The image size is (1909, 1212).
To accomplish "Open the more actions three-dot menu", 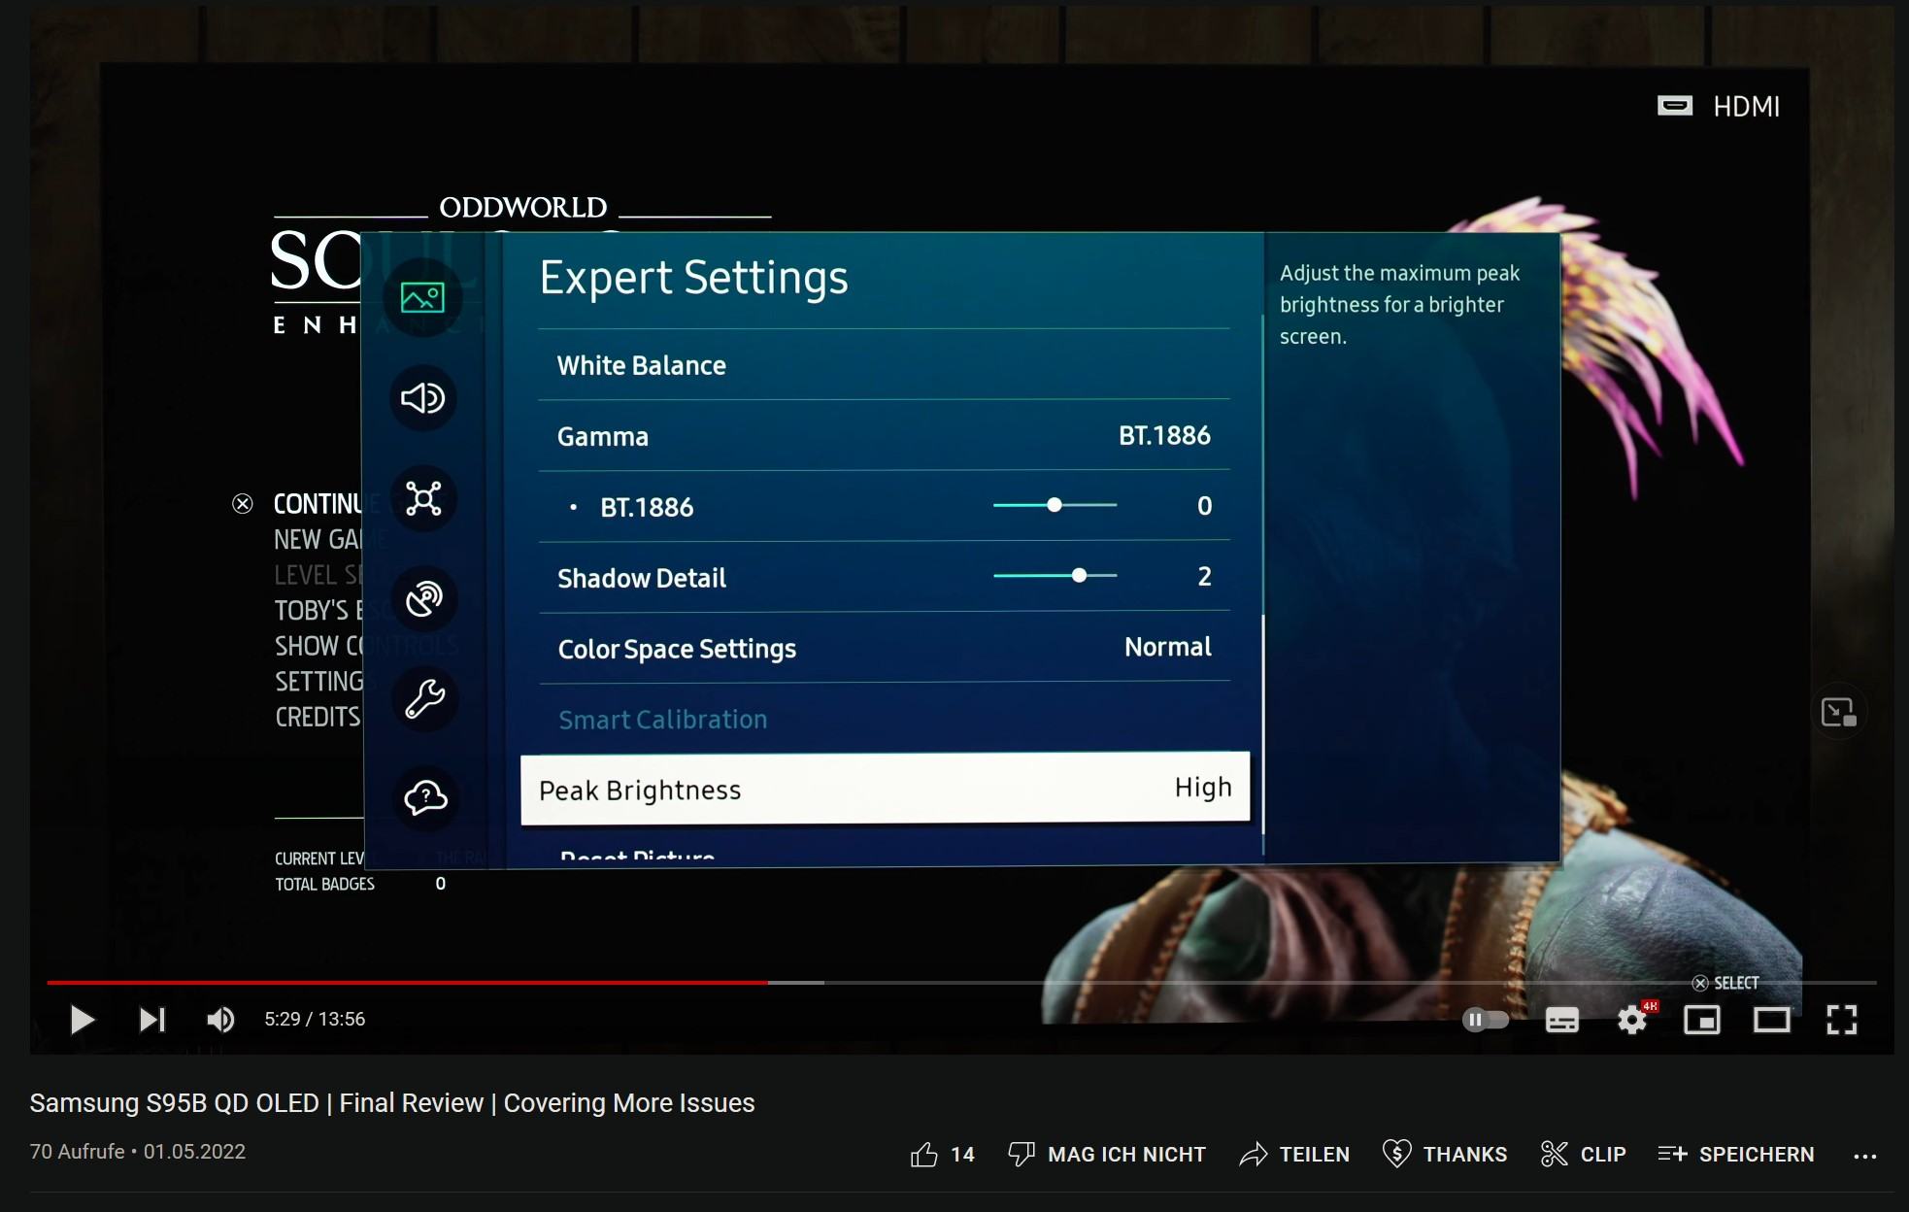I will coord(1864,1156).
